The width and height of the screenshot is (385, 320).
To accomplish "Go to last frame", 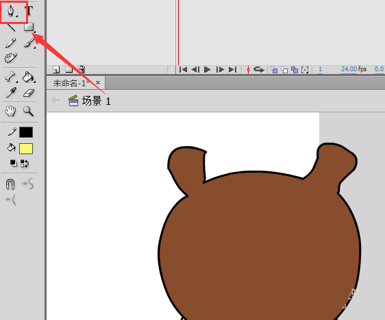I will tap(232, 70).
